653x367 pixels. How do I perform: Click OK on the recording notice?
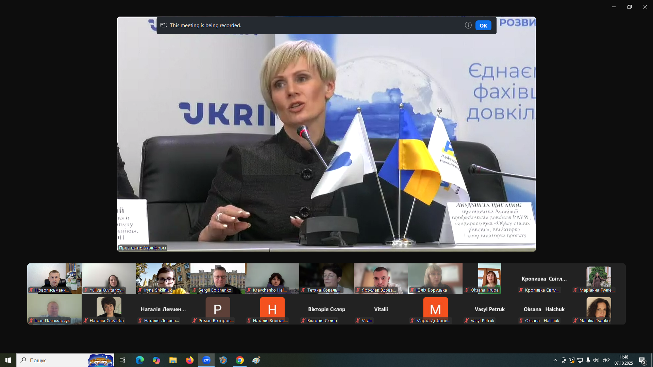[483, 25]
